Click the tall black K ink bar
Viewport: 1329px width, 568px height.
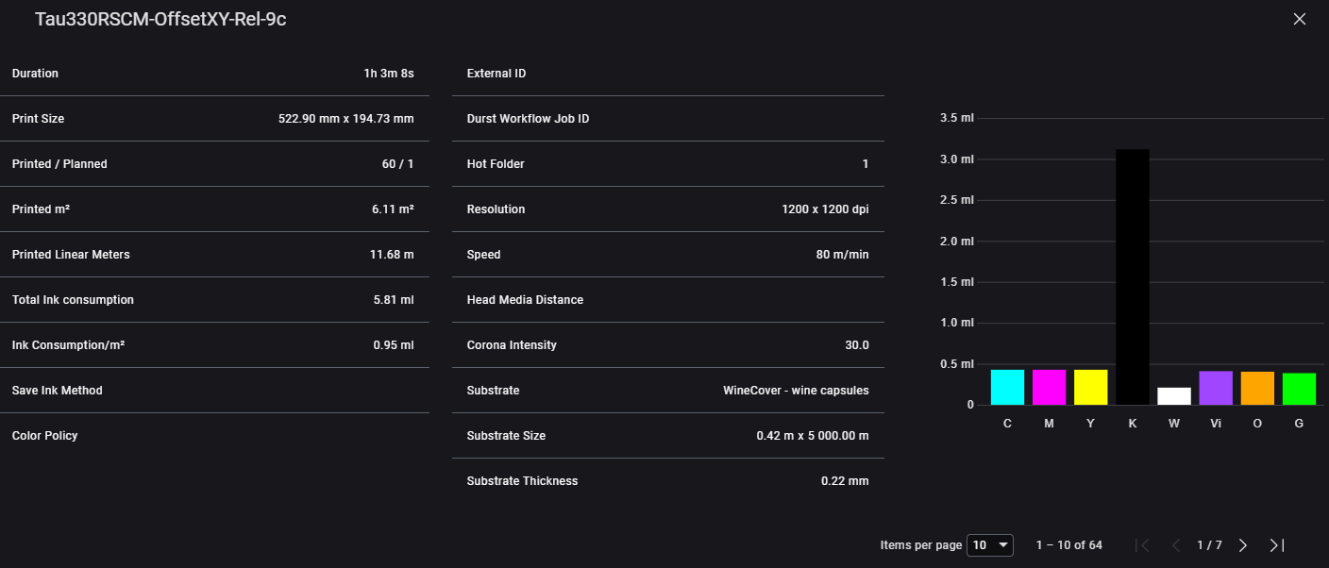coord(1132,276)
